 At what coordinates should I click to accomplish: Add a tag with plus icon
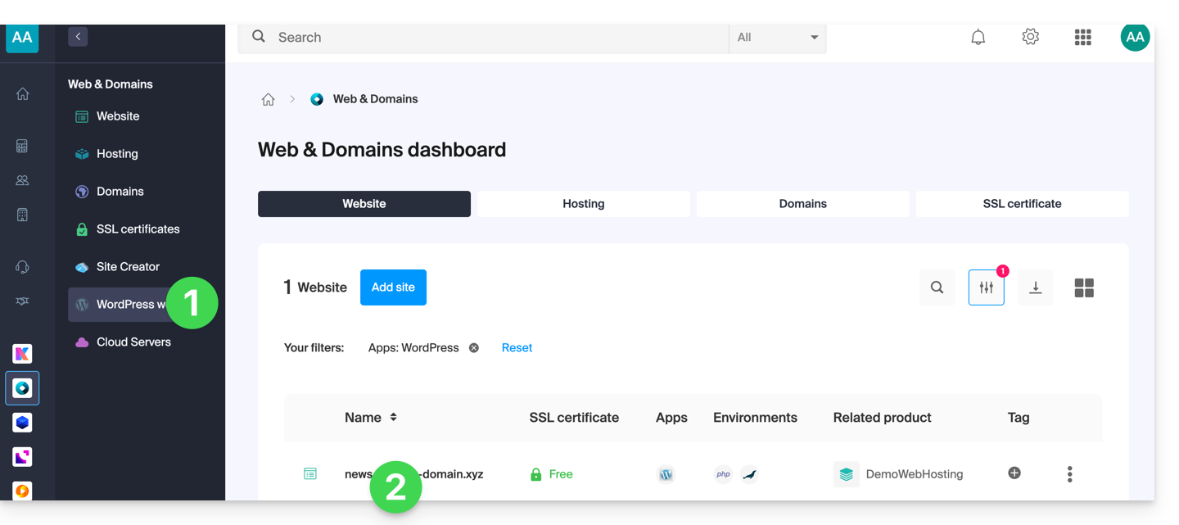(x=1014, y=473)
